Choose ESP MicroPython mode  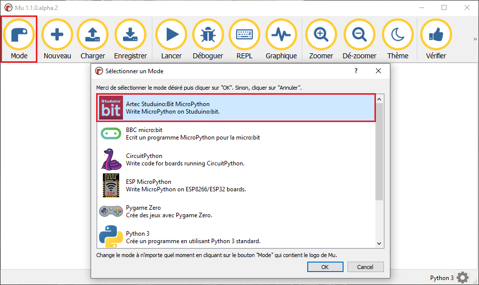coord(236,186)
